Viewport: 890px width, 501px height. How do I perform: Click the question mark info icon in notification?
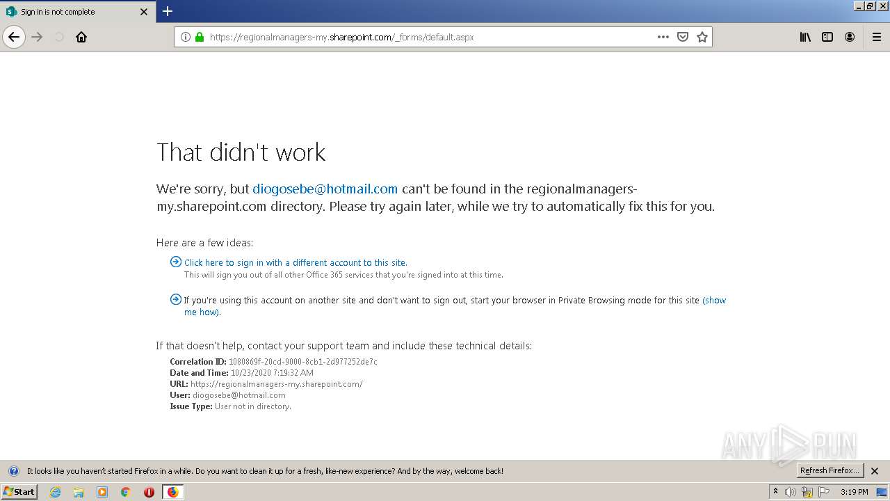pyautogui.click(x=13, y=471)
